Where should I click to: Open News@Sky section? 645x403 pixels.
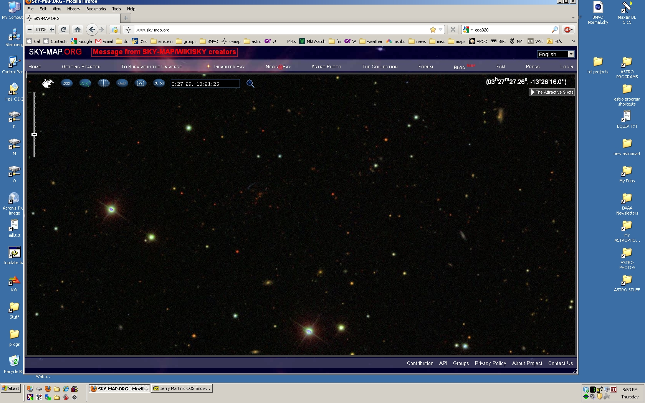[278, 67]
